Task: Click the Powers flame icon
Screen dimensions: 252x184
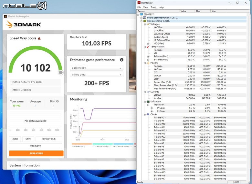Action: (x=148, y=63)
